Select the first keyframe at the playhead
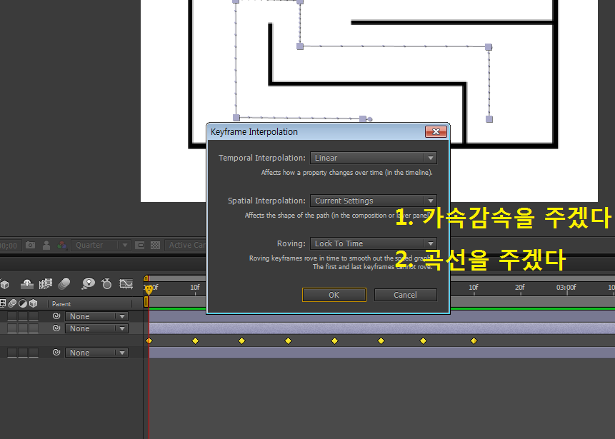The height and width of the screenshot is (439, 615). 149,340
